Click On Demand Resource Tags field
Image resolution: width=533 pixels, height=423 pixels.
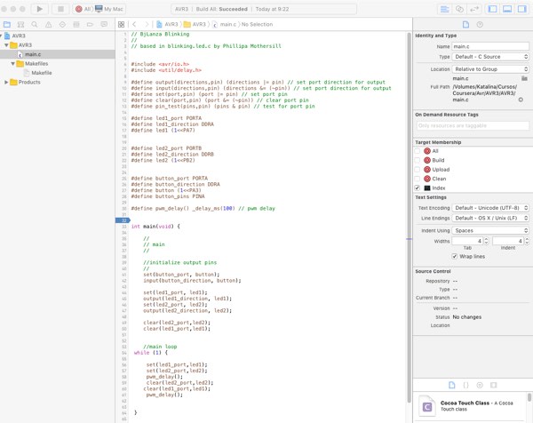click(x=473, y=125)
